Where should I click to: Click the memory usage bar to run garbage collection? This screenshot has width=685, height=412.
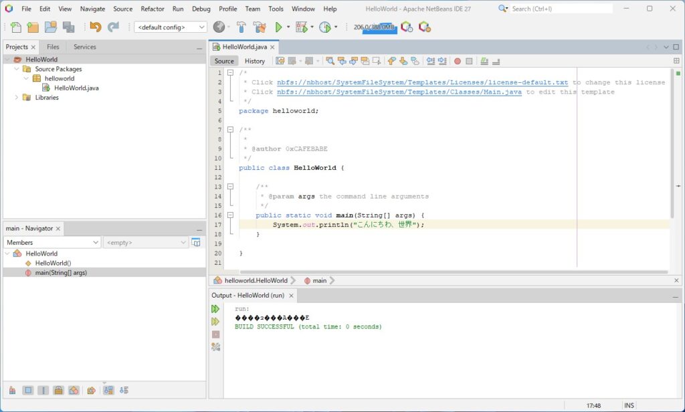pyautogui.click(x=375, y=27)
